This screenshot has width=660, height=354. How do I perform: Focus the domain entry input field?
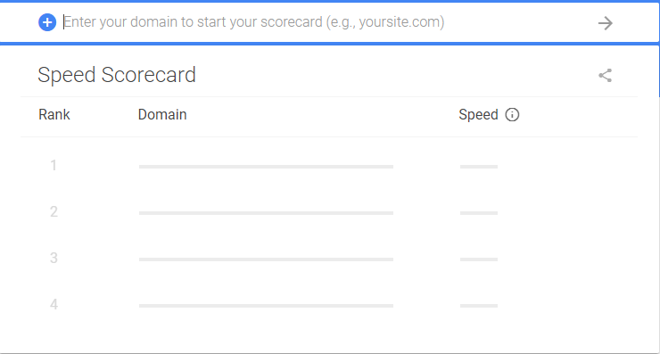[x=324, y=22]
